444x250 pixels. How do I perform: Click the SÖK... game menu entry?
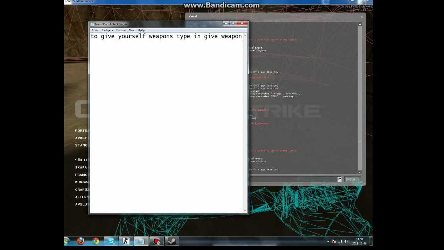point(82,160)
